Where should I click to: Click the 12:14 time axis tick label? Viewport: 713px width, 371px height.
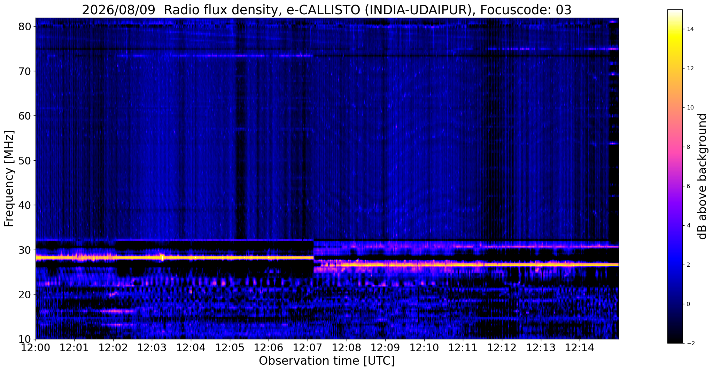point(580,348)
